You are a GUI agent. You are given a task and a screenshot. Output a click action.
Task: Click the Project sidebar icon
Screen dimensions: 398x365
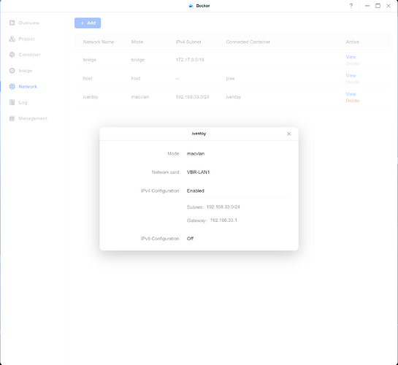(x=12, y=39)
